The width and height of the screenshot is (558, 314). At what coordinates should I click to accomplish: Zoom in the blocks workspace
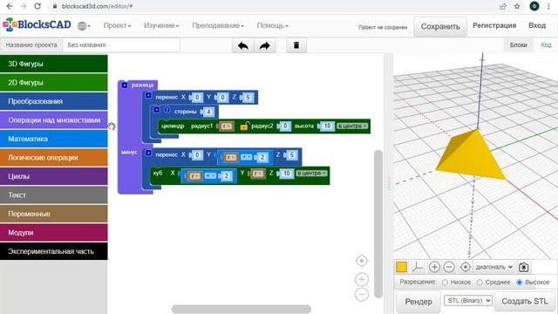click(362, 279)
